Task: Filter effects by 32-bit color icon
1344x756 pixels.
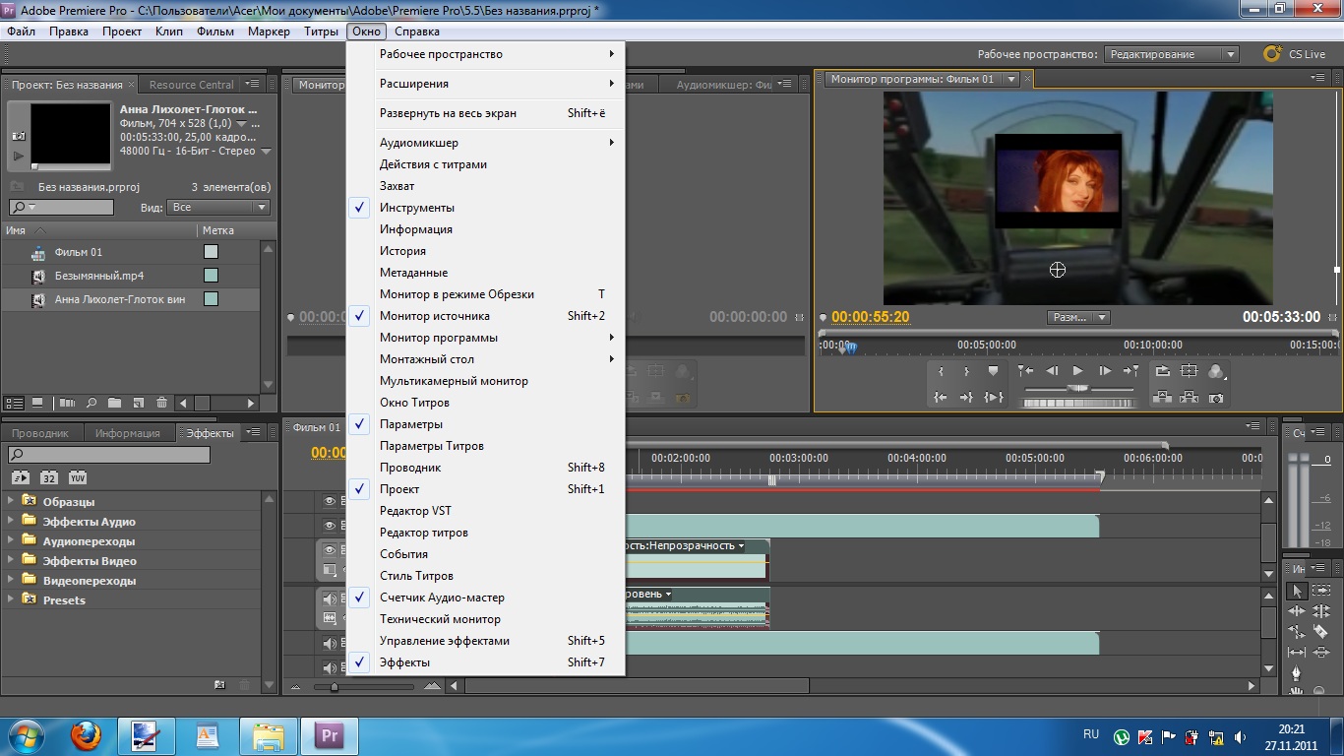Action: point(49,477)
